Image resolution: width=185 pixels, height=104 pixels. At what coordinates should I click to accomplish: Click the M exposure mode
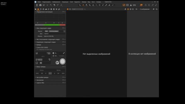pos(37,53)
